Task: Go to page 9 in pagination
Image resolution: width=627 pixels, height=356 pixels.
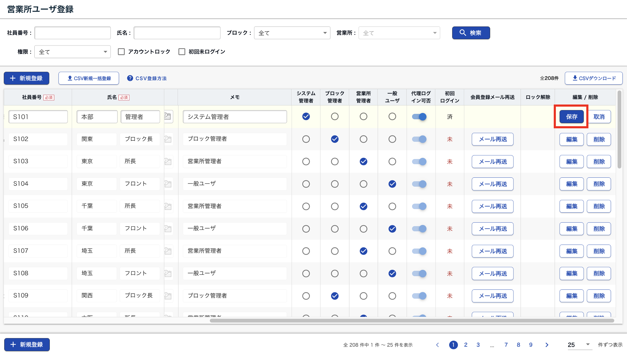Action: (531, 345)
